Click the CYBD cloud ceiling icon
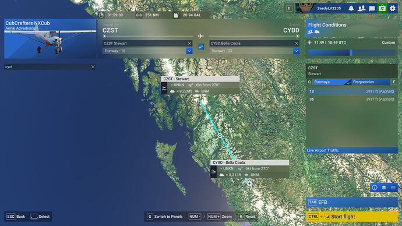 (222, 175)
